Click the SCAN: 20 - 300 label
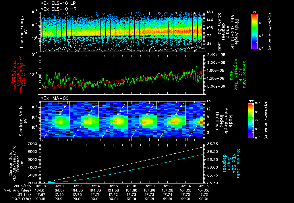294x203 pixels. pos(219,32)
